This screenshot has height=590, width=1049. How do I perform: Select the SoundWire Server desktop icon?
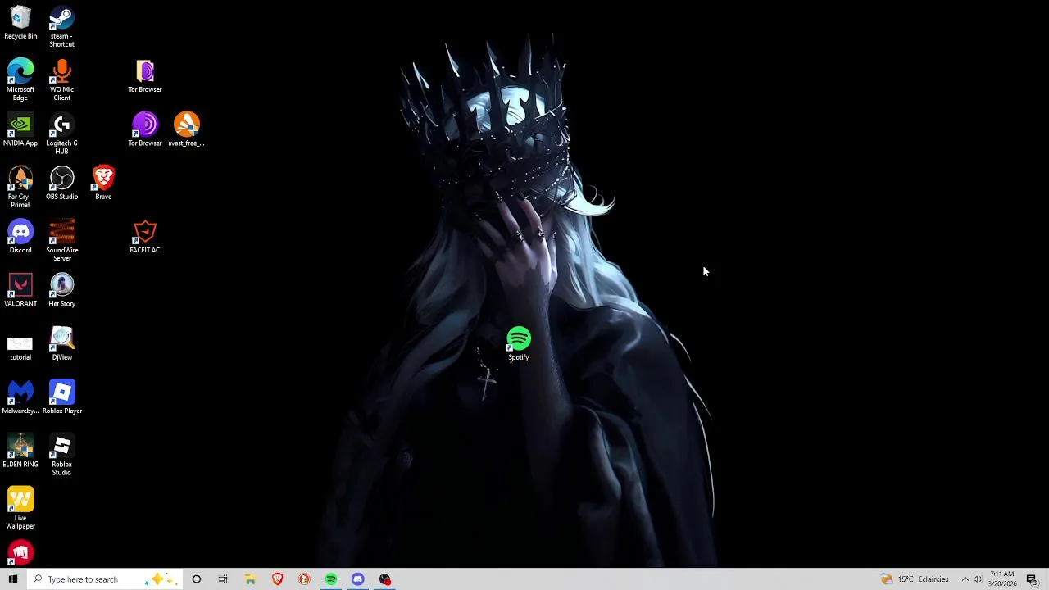click(61, 240)
